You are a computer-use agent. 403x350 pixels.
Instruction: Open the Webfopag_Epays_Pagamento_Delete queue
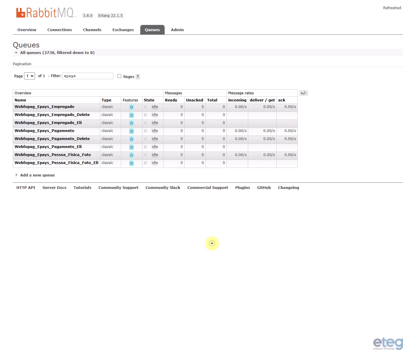click(x=52, y=139)
